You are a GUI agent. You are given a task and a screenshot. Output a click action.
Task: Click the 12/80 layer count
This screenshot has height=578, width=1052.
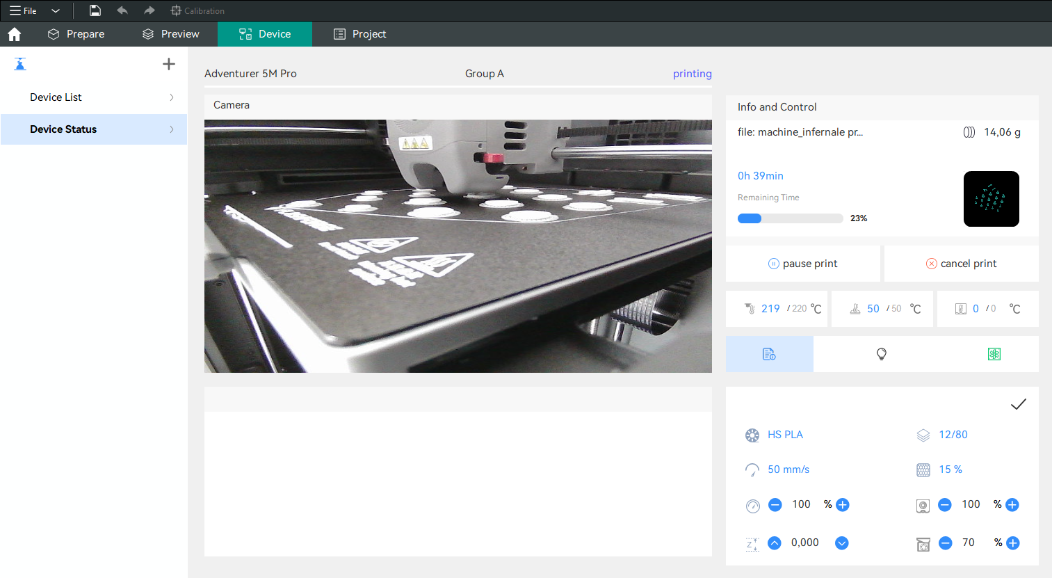[953, 435]
